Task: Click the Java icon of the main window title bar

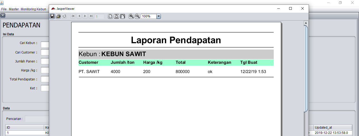Action: coord(2,3)
